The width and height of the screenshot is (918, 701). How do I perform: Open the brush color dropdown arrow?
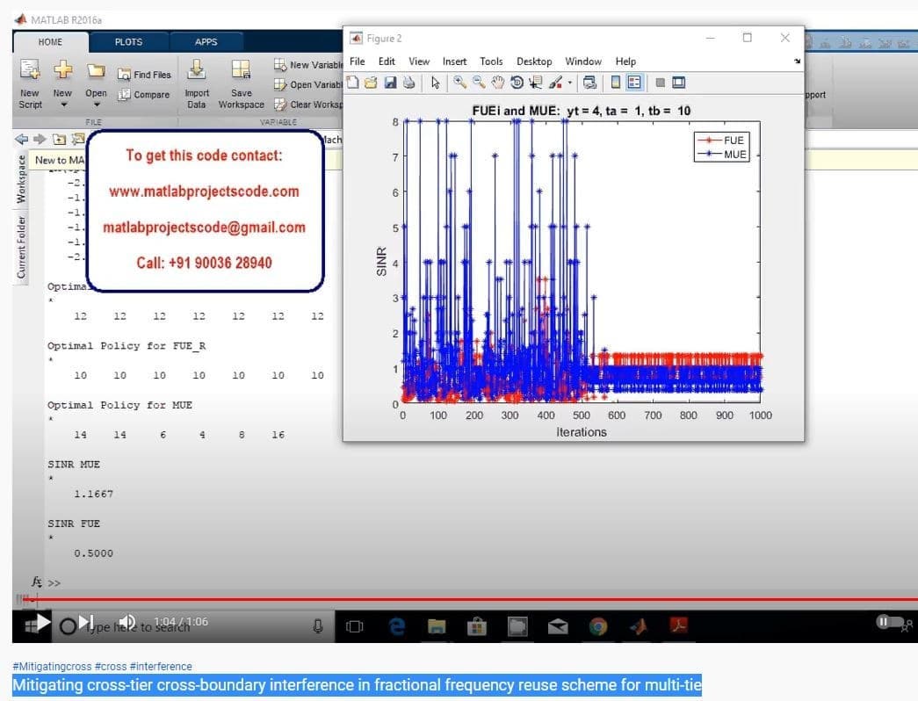click(569, 83)
